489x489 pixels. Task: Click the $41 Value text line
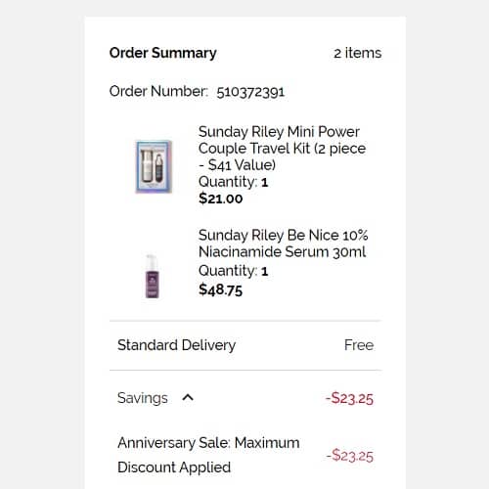(238, 165)
